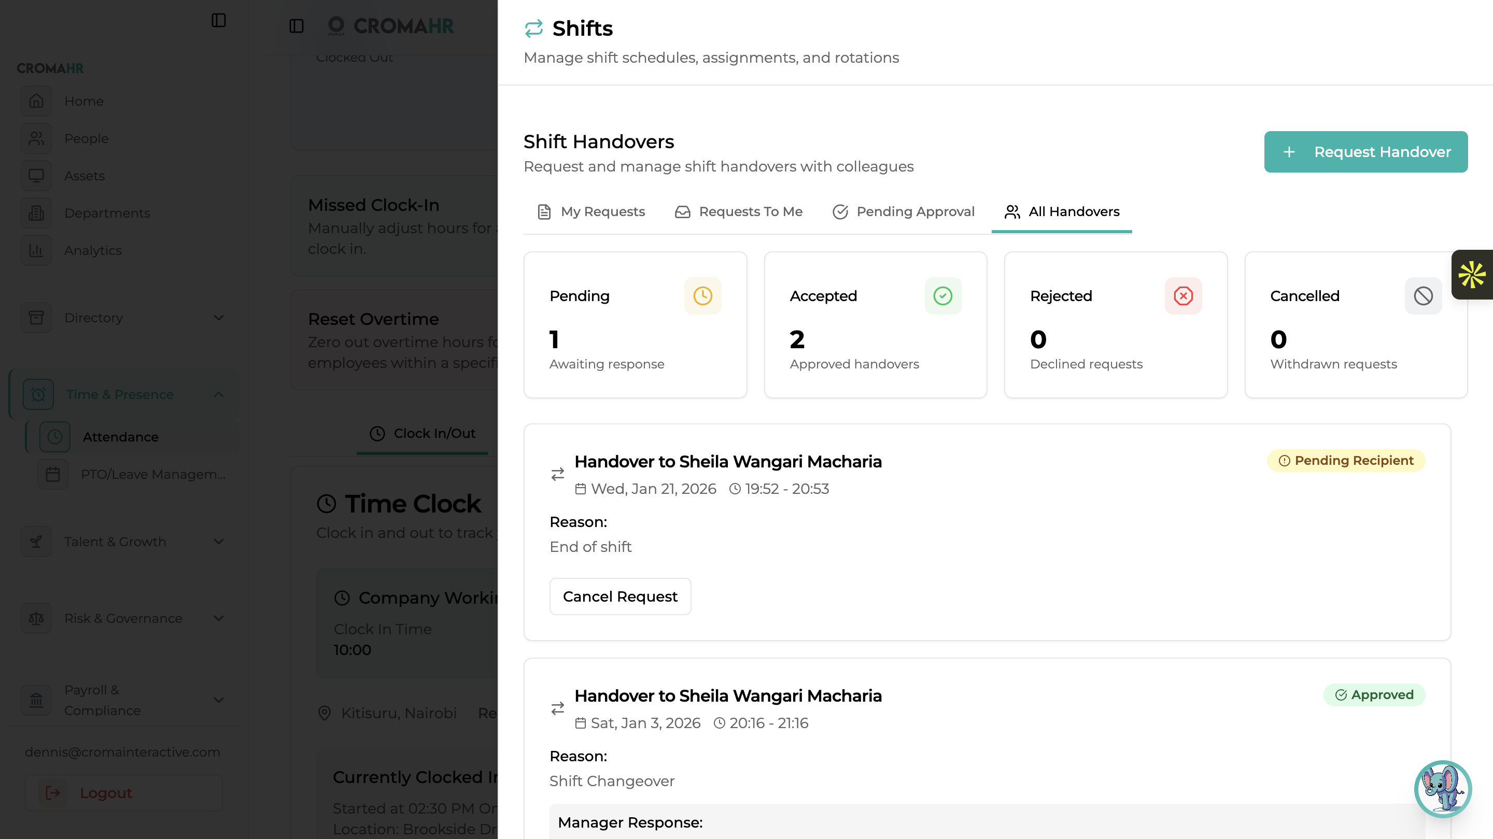Select the Clock In/Out tab

(x=422, y=433)
